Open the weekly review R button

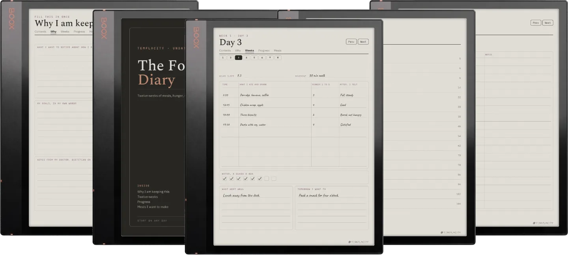pos(278,58)
